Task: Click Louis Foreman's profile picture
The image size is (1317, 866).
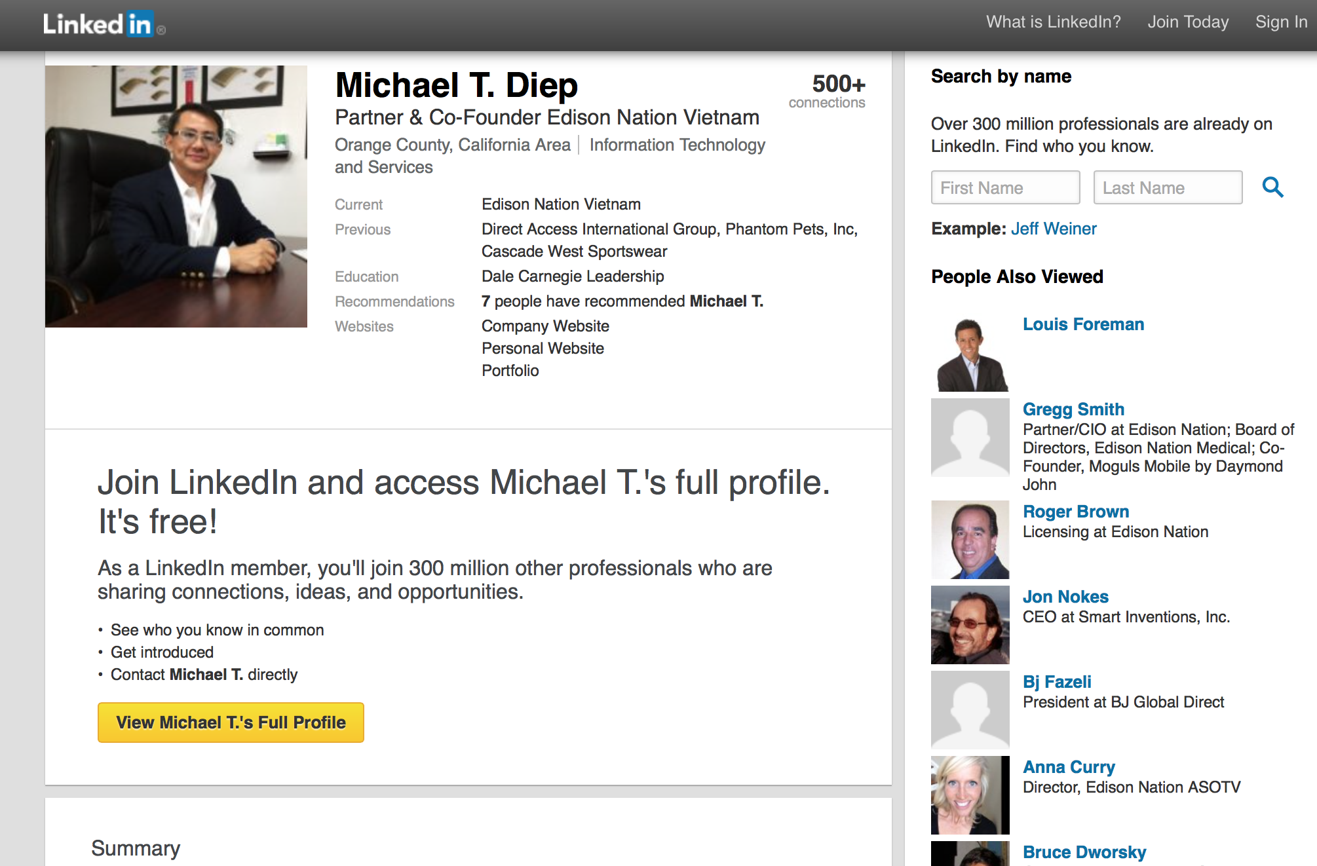Action: tap(970, 352)
